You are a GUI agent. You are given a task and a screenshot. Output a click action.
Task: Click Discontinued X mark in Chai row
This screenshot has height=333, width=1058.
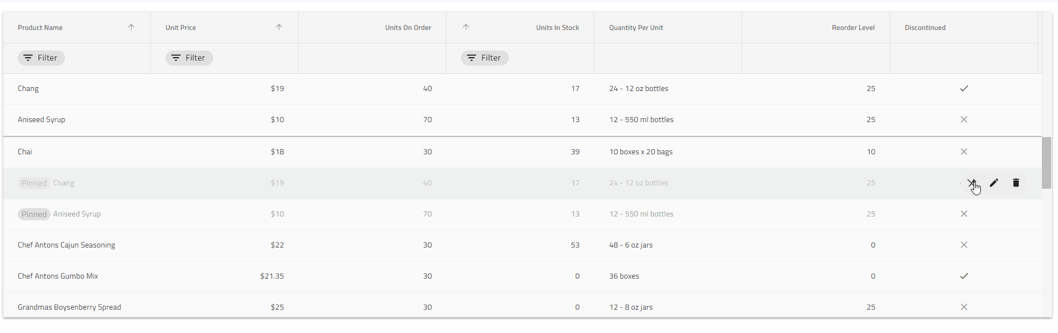pyautogui.click(x=964, y=152)
